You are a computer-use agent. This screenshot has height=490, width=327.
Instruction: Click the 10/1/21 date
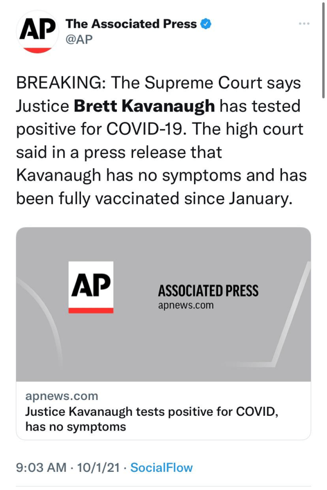99,467
